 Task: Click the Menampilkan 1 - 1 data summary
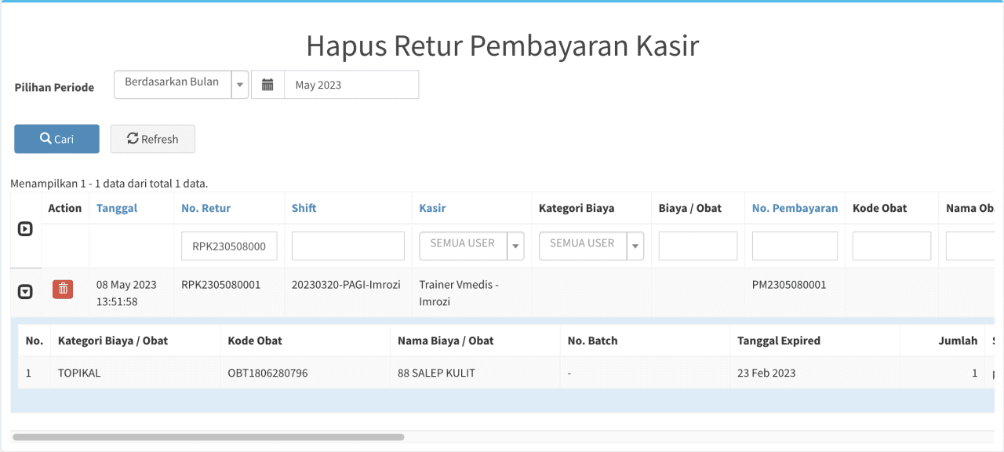109,184
